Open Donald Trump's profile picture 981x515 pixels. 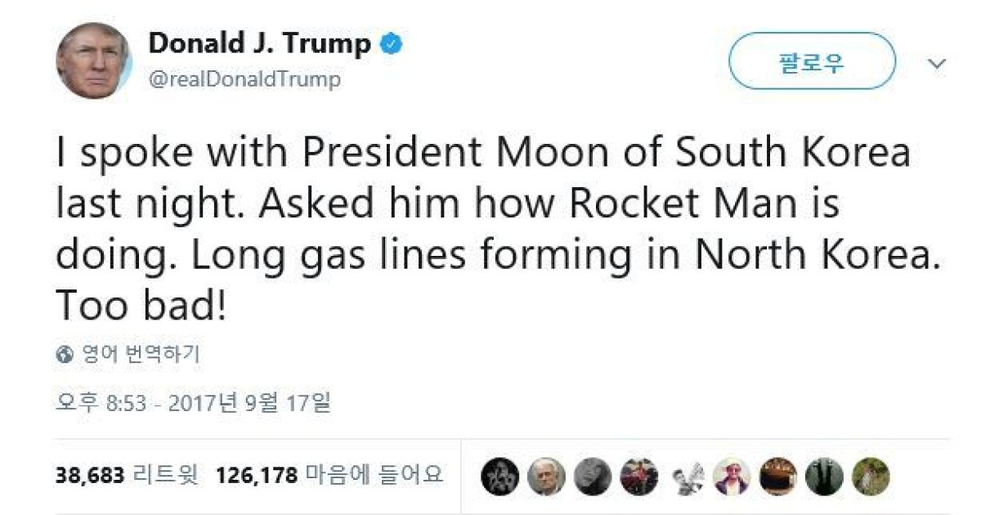click(x=94, y=59)
